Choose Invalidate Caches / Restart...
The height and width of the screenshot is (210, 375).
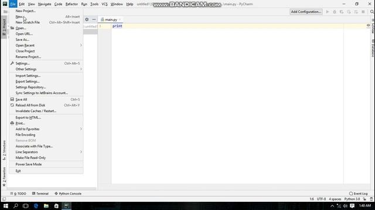coord(46,111)
